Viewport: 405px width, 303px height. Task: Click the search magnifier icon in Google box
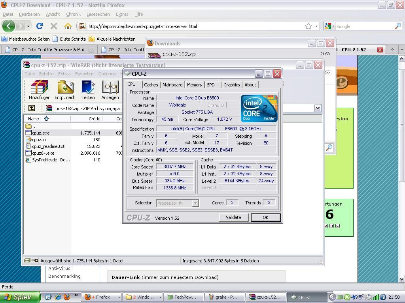pyautogui.click(x=398, y=26)
